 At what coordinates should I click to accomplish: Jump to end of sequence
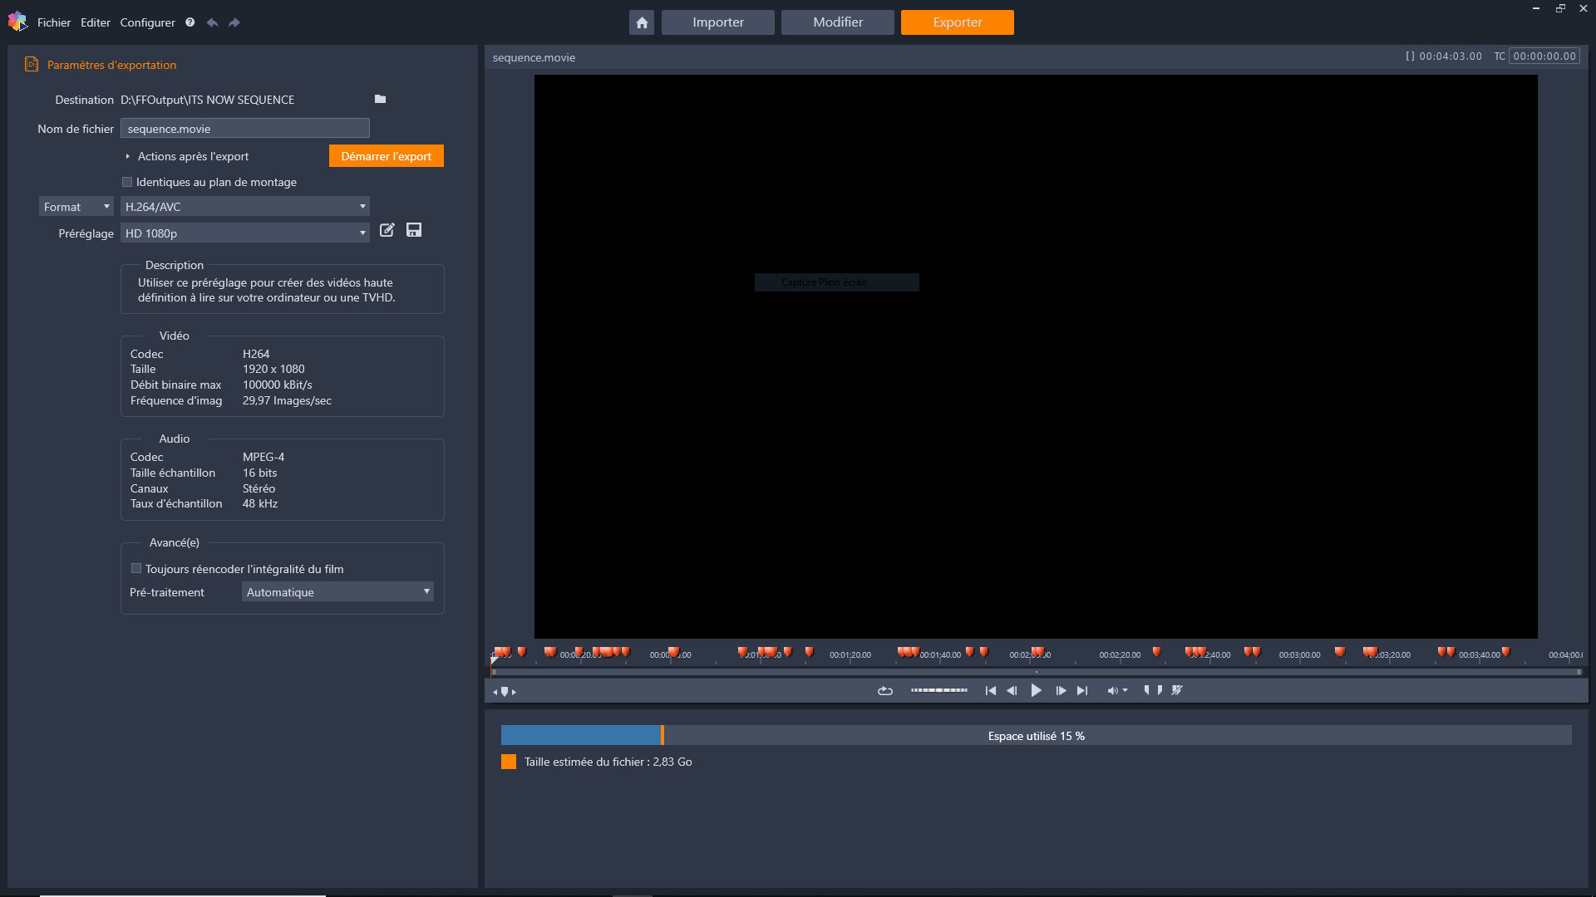tap(1082, 691)
